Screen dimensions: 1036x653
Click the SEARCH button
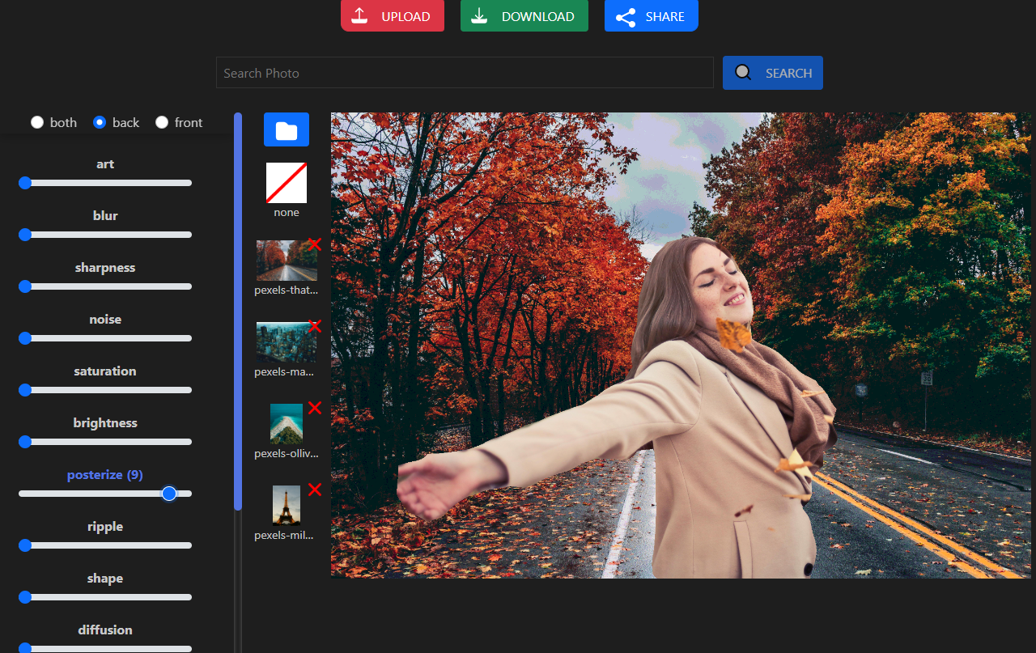[773, 73]
